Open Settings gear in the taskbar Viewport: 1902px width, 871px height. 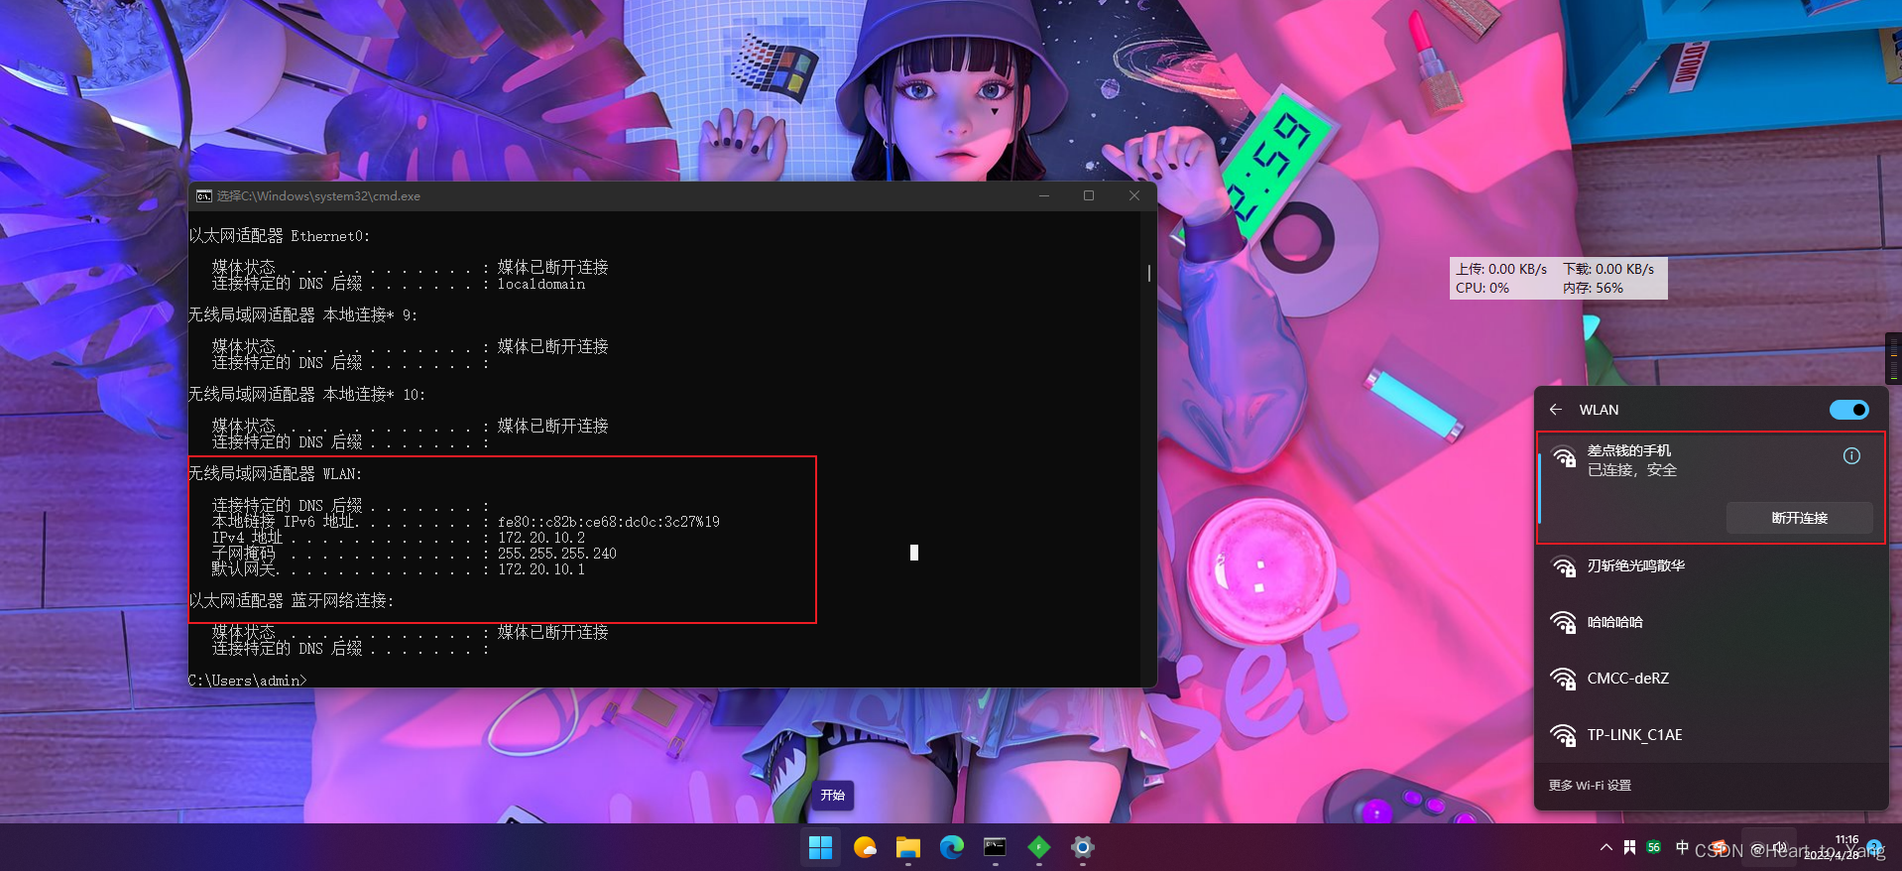[1082, 847]
